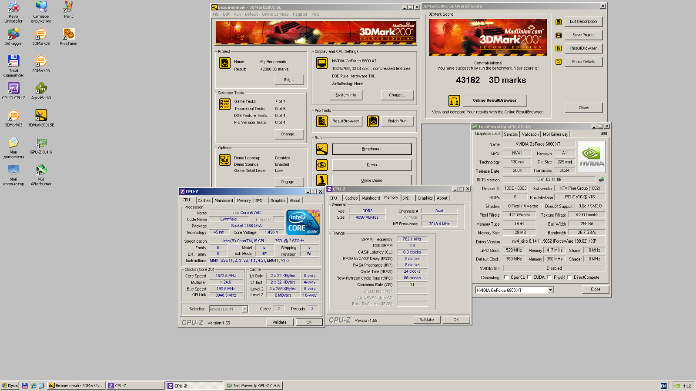Open the GPU selection dropdown in GPU-Z
This screenshot has height=391, width=696.
(x=550, y=290)
